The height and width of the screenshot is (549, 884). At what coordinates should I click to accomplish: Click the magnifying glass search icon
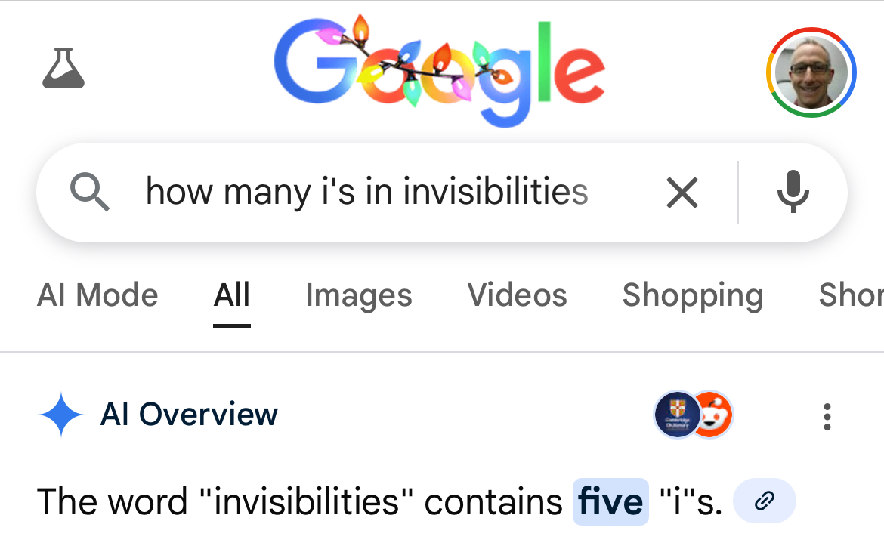pyautogui.click(x=90, y=192)
